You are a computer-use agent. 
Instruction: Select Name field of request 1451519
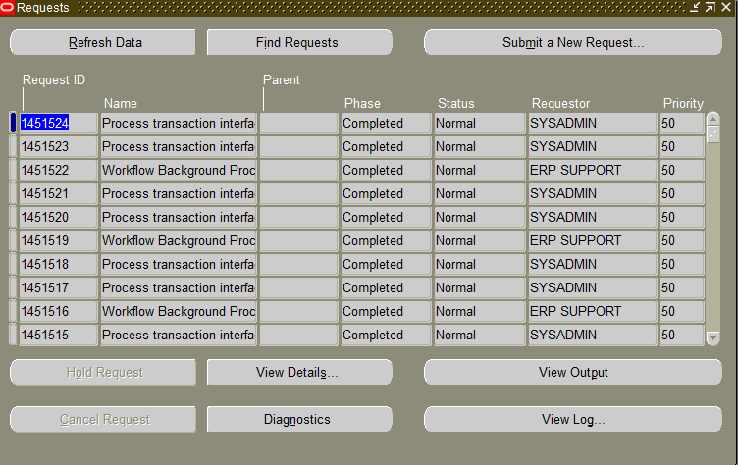point(178,241)
